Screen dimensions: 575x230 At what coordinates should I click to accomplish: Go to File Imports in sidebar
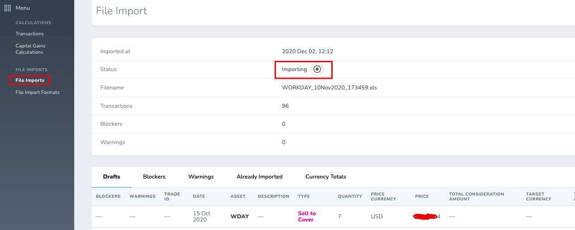pos(30,80)
